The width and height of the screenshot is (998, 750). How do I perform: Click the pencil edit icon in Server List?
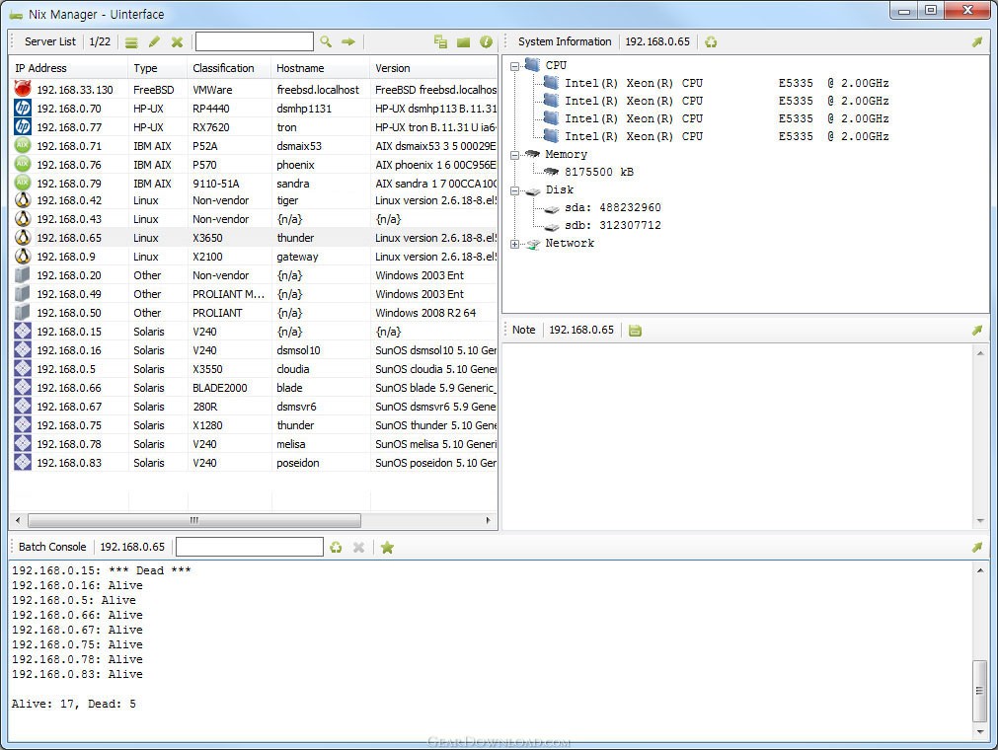pos(154,42)
